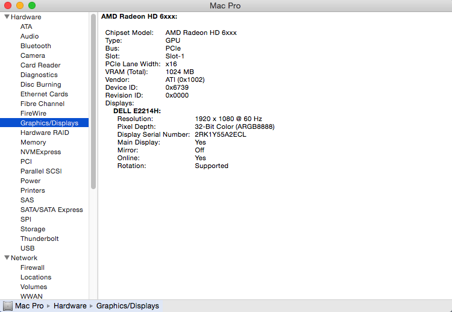The image size is (452, 312).
Task: Click Graphics/Displays in the path bar
Action: point(128,305)
